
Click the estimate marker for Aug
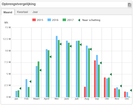tap(91, 49)
